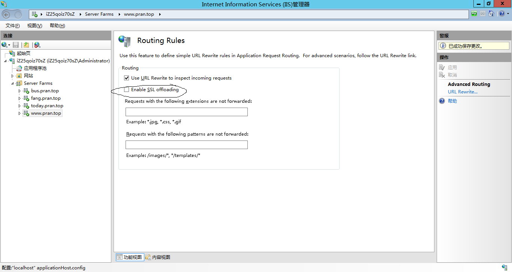
Task: Click the home icon in top toolbar
Action: point(491,14)
